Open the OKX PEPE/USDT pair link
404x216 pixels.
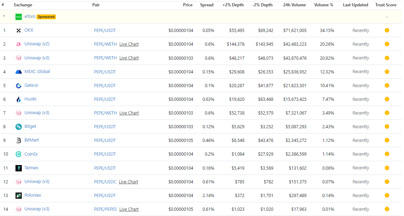105,31
